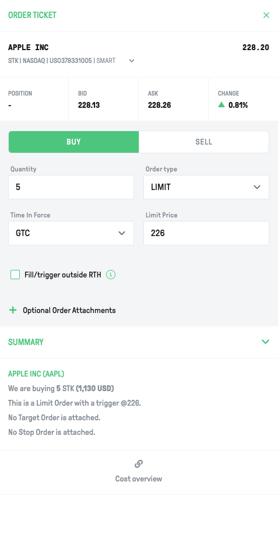
Task: Click the APPLE INC (AAPL) summary heading
Action: (x=36, y=374)
